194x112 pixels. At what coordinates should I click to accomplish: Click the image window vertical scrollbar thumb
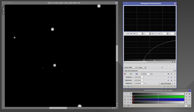pos(117,53)
